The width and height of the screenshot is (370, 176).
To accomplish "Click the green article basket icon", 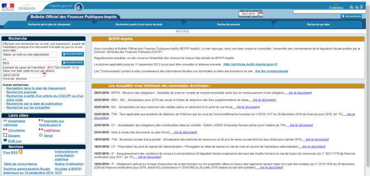I will coord(336,5).
